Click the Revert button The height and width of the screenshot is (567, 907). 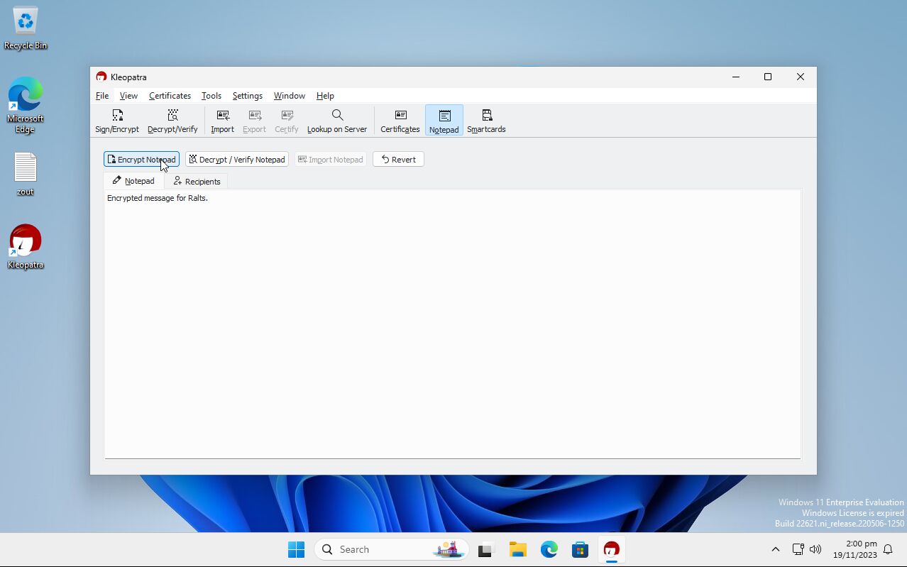click(x=398, y=159)
